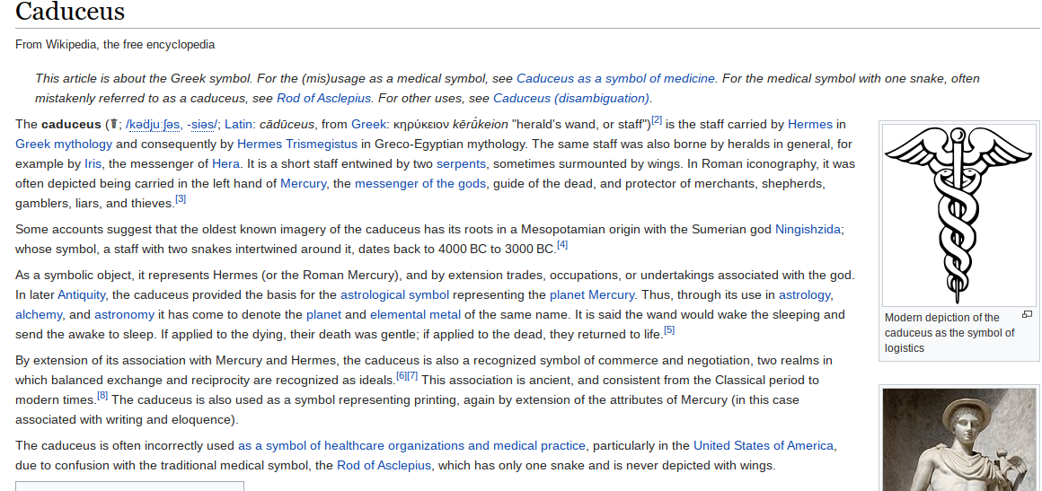Screen dimensions: 1042x491
Task: Follow the 'Antiquity' link
Action: click(81, 295)
